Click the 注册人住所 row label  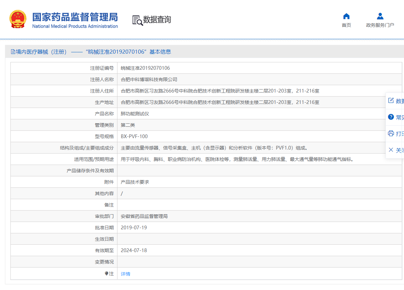[102, 91]
